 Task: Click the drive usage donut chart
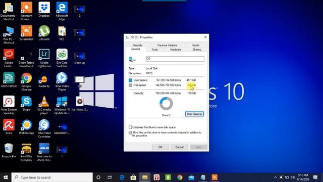(x=166, y=104)
